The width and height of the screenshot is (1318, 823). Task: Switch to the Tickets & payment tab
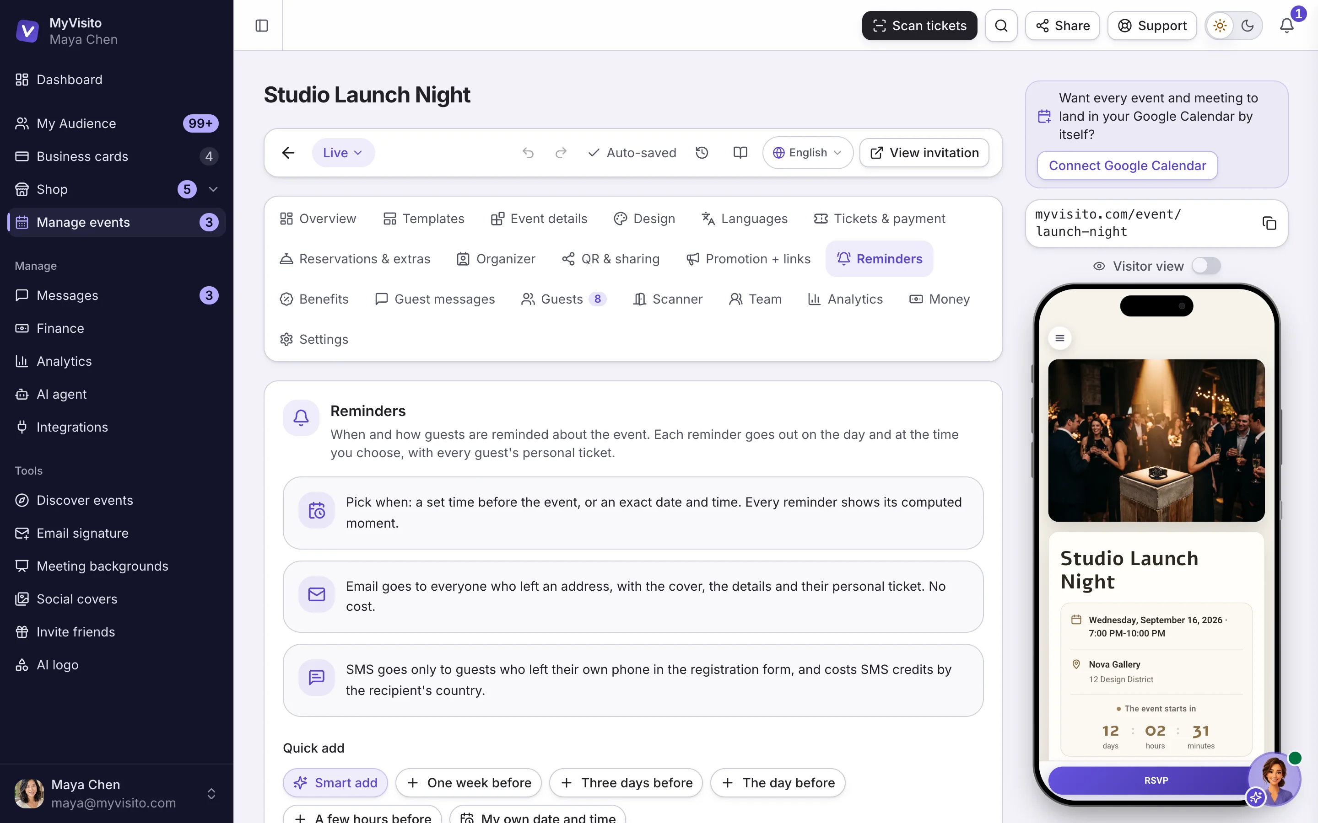880,219
